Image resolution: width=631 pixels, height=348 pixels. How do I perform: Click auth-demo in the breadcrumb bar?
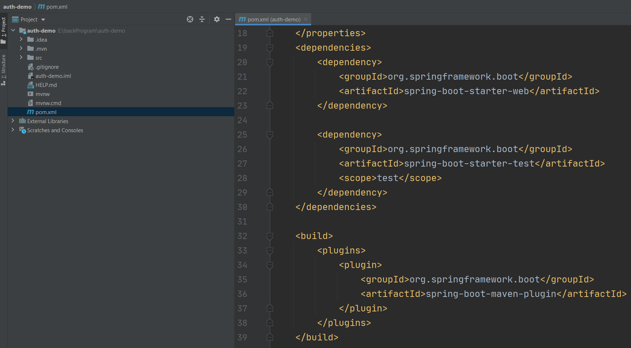point(17,7)
